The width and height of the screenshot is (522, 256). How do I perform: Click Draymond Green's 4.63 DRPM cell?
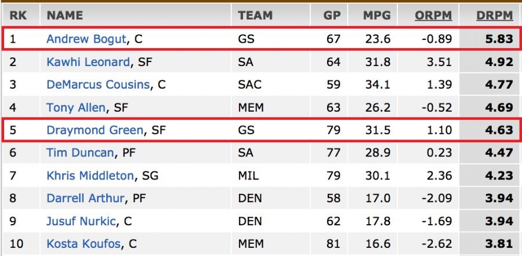coord(499,130)
